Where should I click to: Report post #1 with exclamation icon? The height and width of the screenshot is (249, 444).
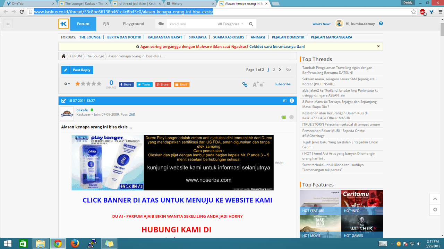tap(292, 101)
